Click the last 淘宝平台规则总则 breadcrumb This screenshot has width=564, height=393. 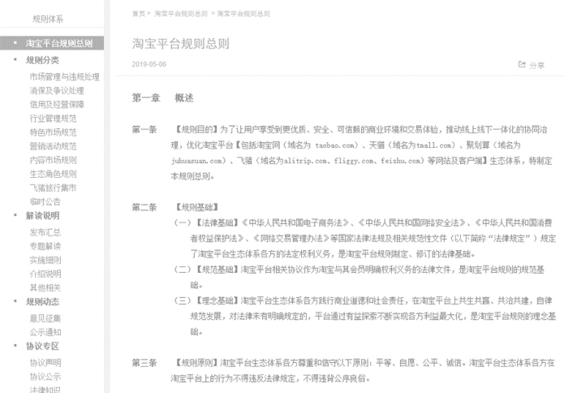(x=243, y=14)
